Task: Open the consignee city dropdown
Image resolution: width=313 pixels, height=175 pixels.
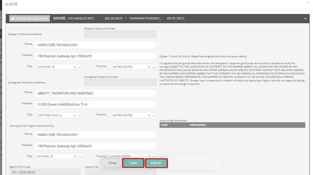Action: [80, 116]
